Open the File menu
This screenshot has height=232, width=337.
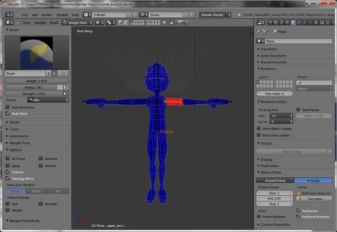pos(25,15)
